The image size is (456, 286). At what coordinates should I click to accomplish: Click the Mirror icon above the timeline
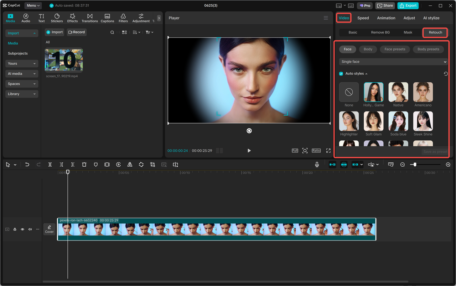point(130,164)
